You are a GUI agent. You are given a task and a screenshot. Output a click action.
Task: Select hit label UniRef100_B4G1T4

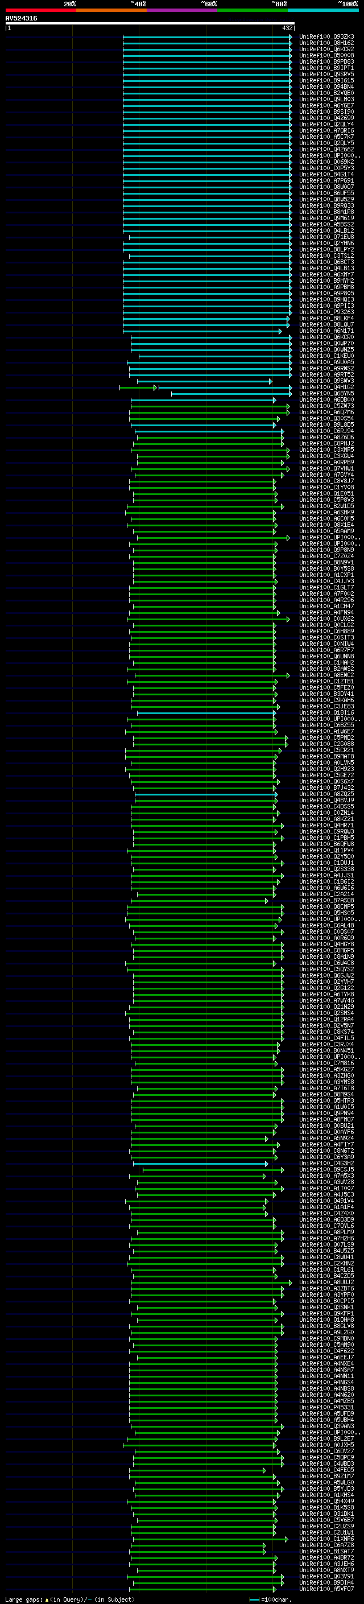(326, 174)
